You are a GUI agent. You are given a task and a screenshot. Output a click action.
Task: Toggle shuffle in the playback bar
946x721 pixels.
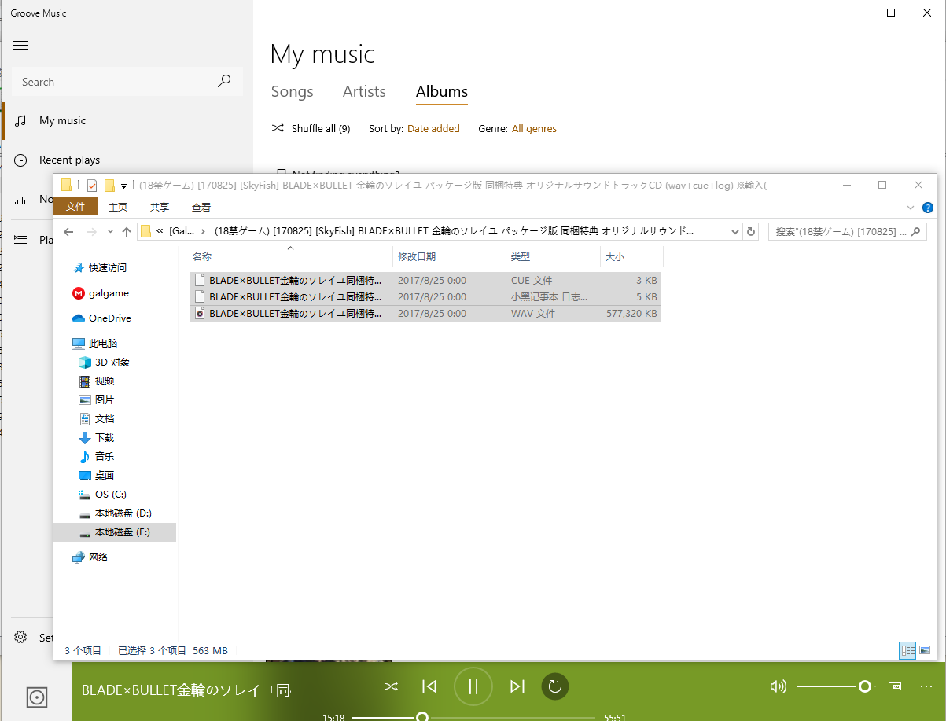(x=391, y=686)
